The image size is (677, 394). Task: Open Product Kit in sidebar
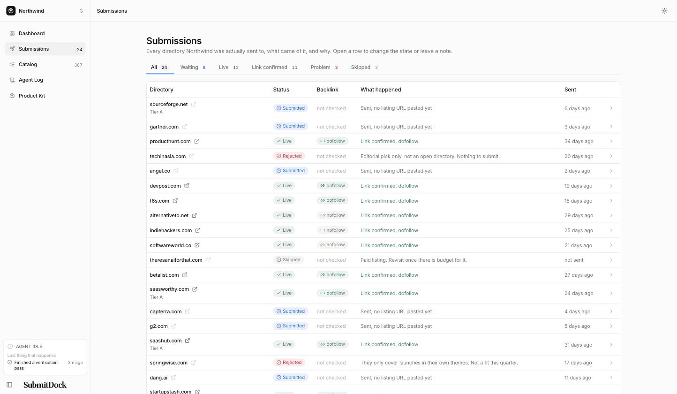coord(45,96)
